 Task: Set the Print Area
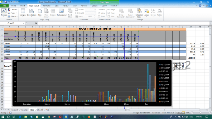(46, 13)
